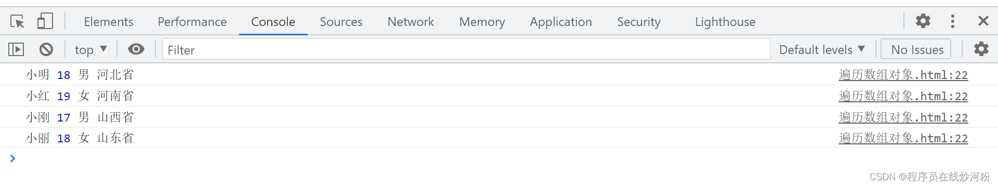998x187 pixels.
Task: Open DevTools settings gear in tab bar
Action: click(x=923, y=21)
